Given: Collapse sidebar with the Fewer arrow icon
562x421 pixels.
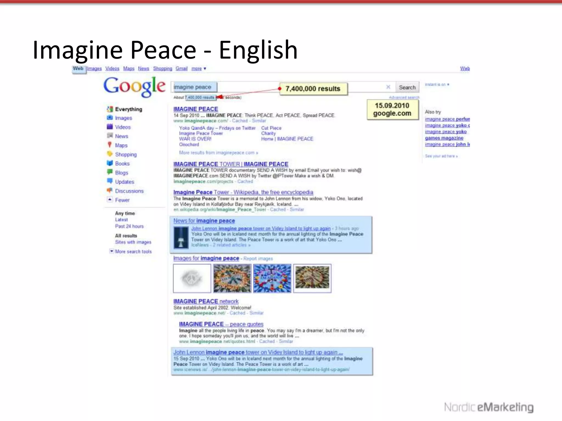Looking at the screenshot, I should pyautogui.click(x=110, y=200).
